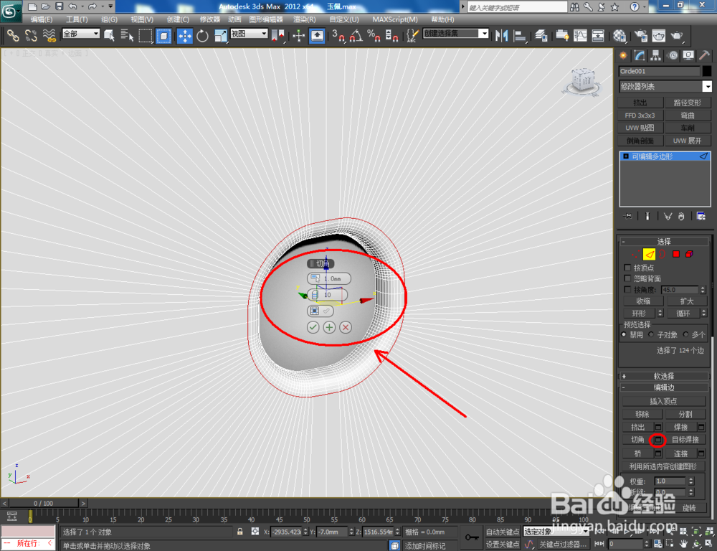Collapse the 选择 rollout

pyautogui.click(x=663, y=242)
